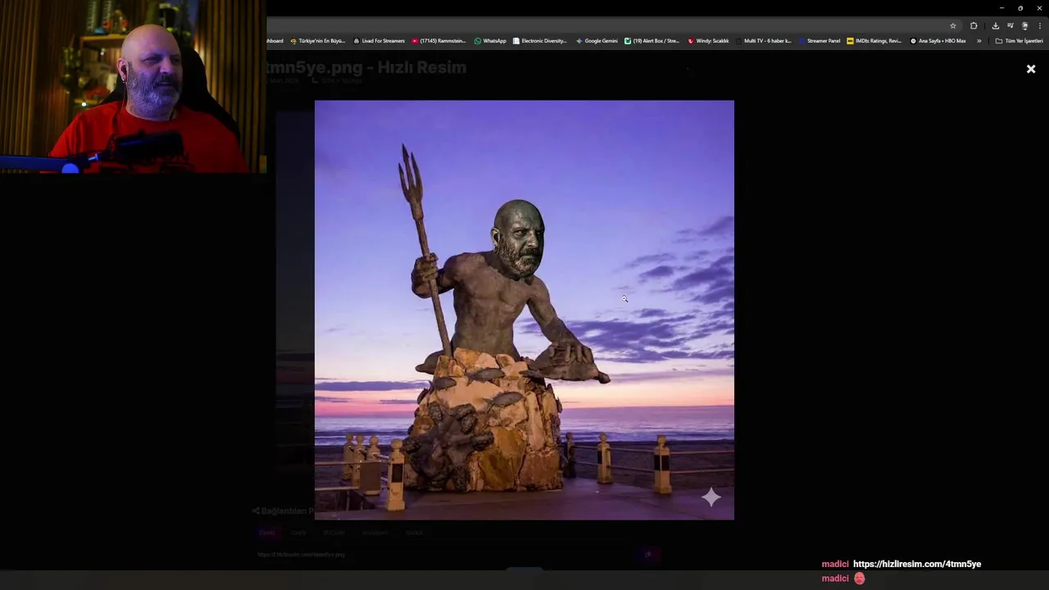Open the Livad For Streamers bookmark
The height and width of the screenshot is (590, 1049).
379,41
